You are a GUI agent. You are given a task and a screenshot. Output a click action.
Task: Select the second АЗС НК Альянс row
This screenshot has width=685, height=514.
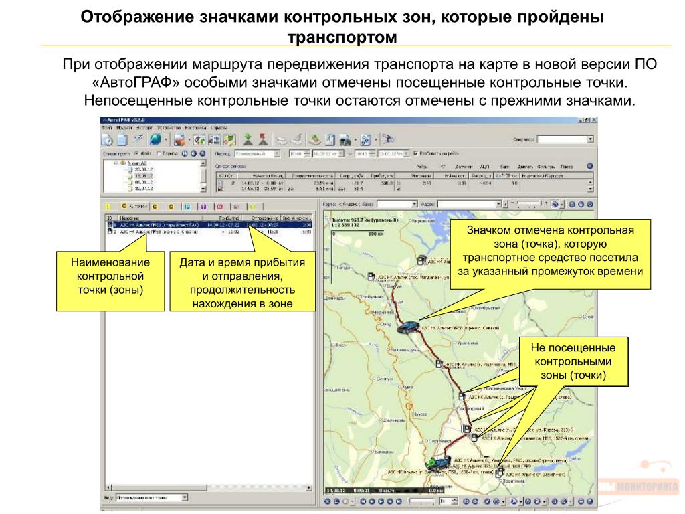(209, 232)
